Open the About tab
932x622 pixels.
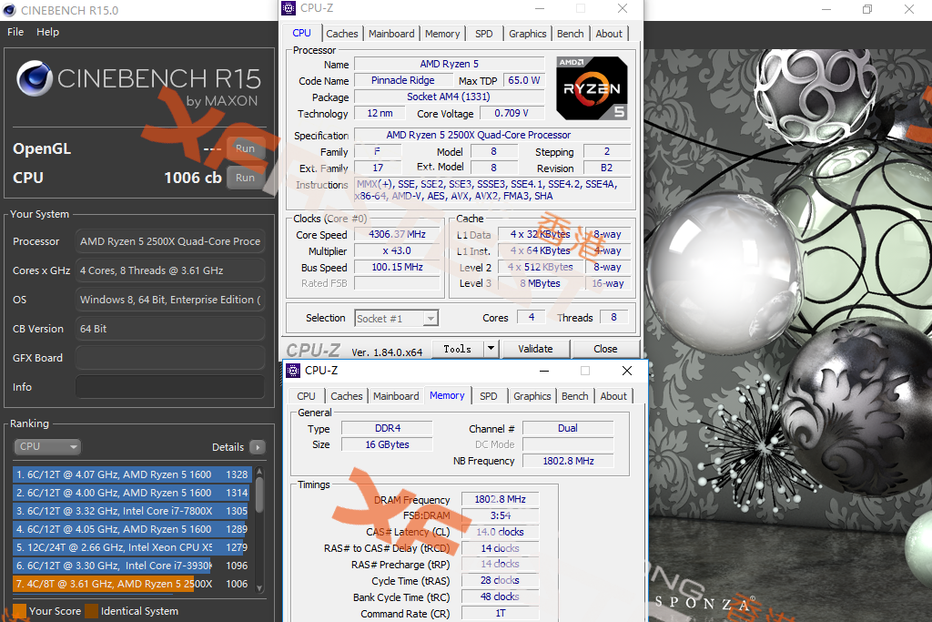pos(609,33)
